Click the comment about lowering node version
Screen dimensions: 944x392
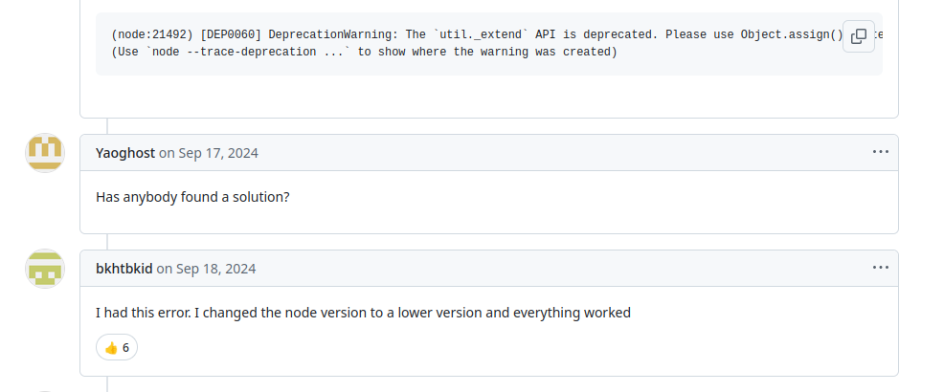click(x=363, y=313)
